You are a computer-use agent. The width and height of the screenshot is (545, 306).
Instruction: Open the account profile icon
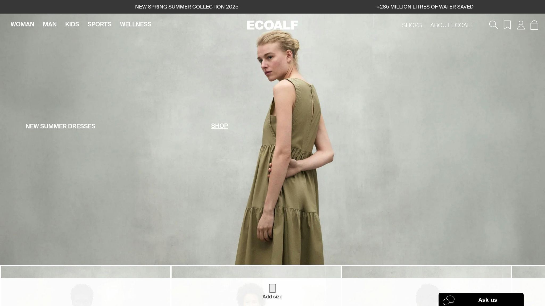(x=521, y=25)
